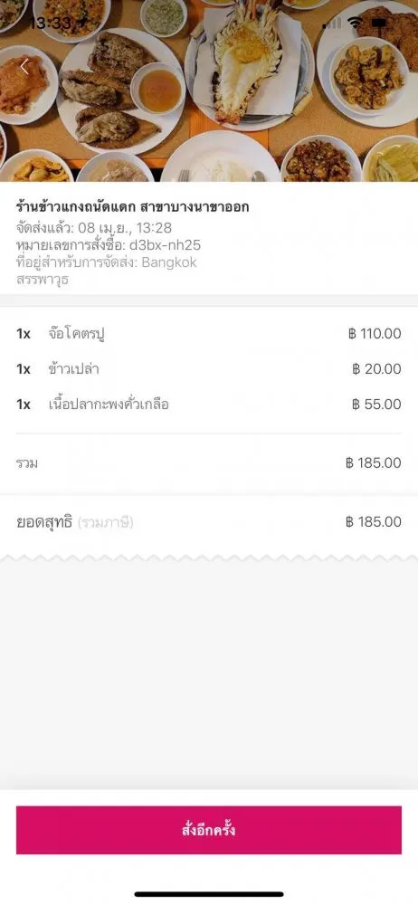The height and width of the screenshot is (905, 418).
Task: Select restaurant name ร้านข้าวแกงถนัดแดก
Action: [x=76, y=207]
